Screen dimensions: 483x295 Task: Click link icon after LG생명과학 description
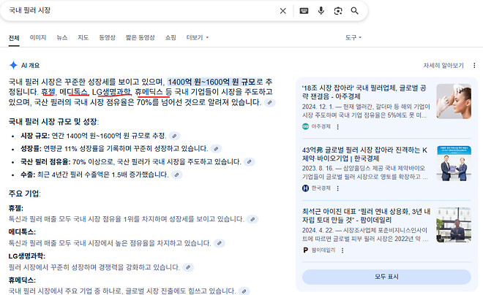pyautogui.click(x=188, y=267)
